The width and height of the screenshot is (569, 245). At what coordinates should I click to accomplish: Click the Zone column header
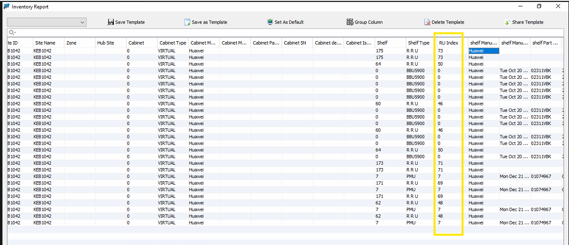pos(71,43)
